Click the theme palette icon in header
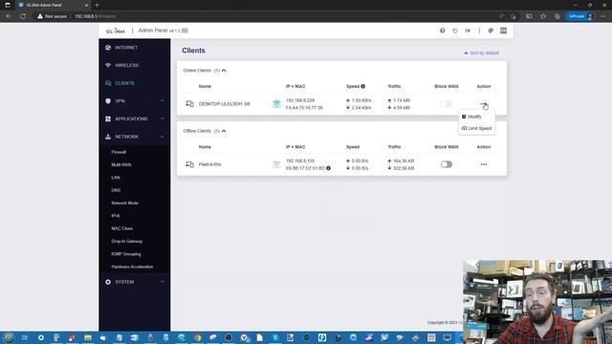Image resolution: width=612 pixels, height=344 pixels. tap(491, 31)
